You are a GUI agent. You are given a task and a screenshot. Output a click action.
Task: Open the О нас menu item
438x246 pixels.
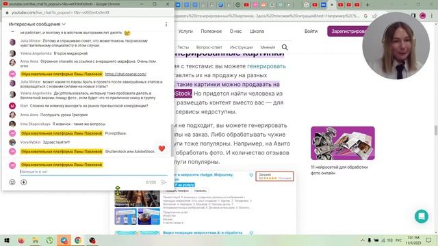(235, 31)
